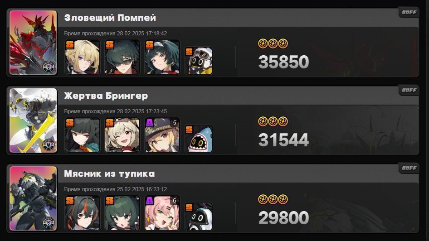Select red-streaked hair agent in third team
The image size is (429, 241).
coord(83,213)
